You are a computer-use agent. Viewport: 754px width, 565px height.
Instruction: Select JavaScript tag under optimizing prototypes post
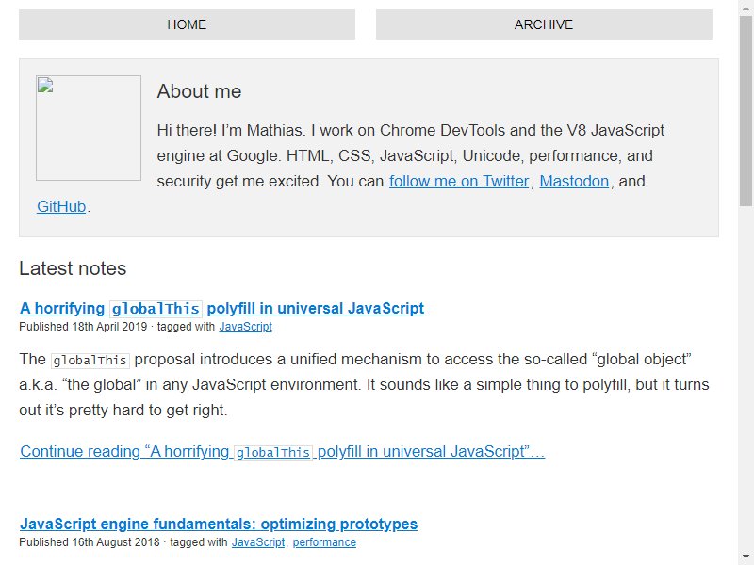pyautogui.click(x=258, y=542)
